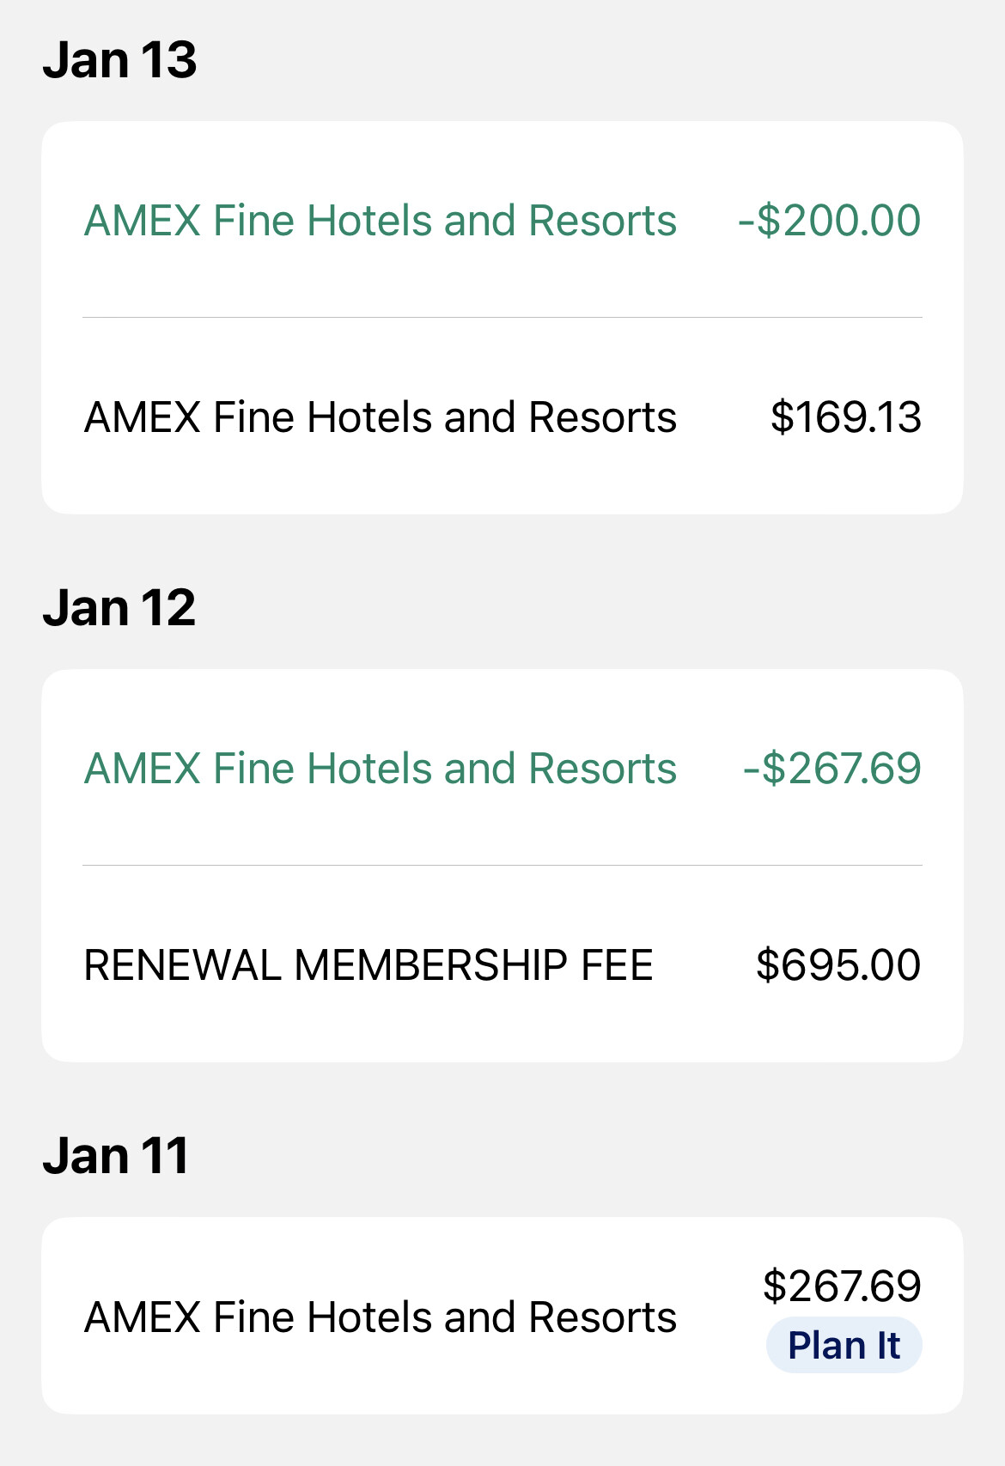Screen dimensions: 1005x1466
Task: Click the Jan 13 date header
Action: 120,60
